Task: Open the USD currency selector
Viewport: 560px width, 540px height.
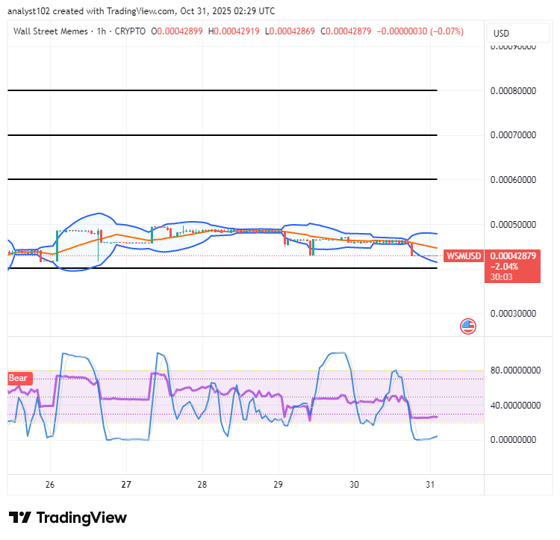Action: [518, 33]
